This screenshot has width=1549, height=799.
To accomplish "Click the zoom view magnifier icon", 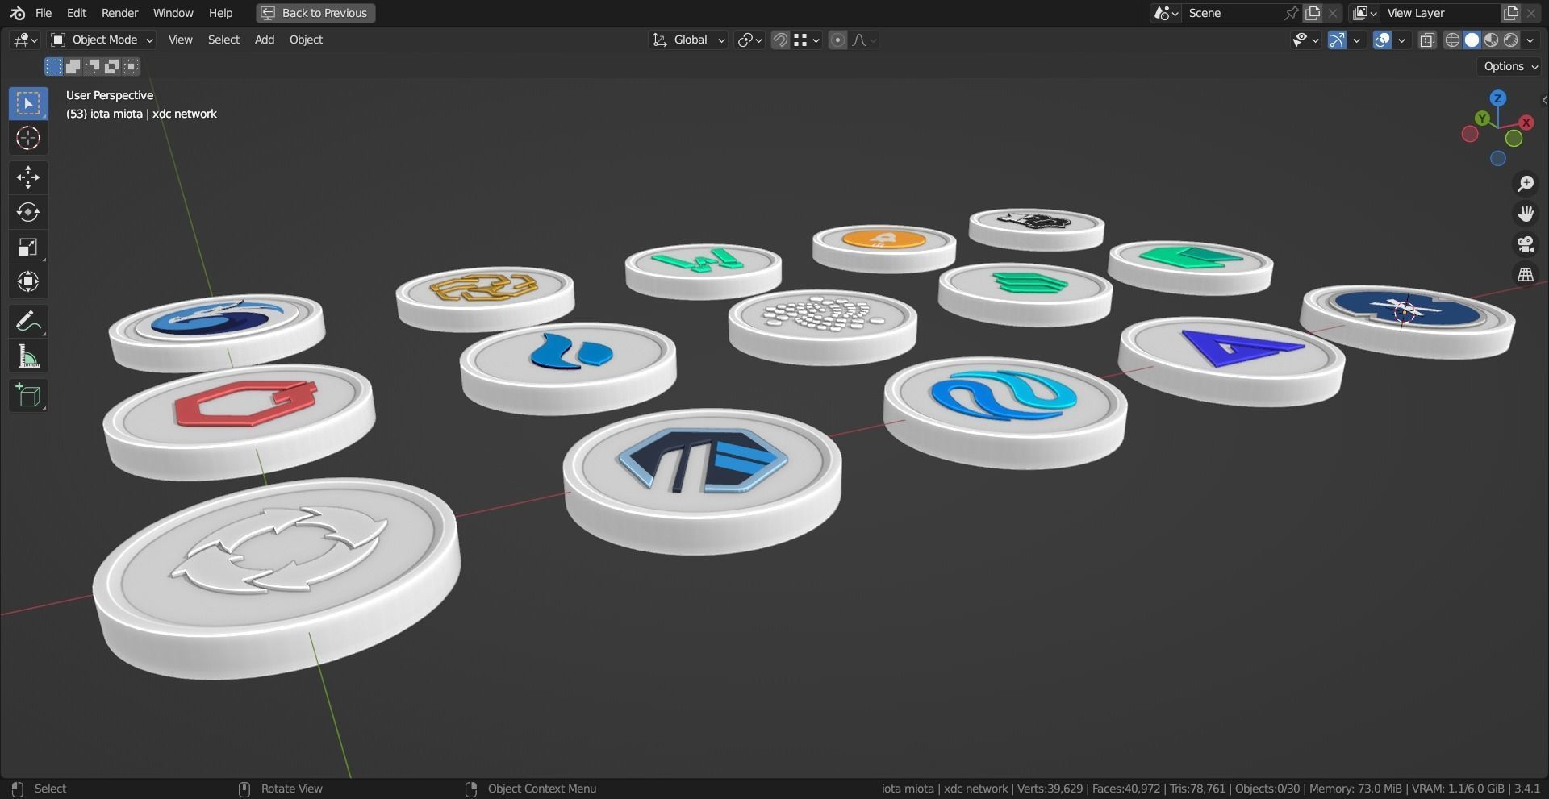I will (1525, 184).
